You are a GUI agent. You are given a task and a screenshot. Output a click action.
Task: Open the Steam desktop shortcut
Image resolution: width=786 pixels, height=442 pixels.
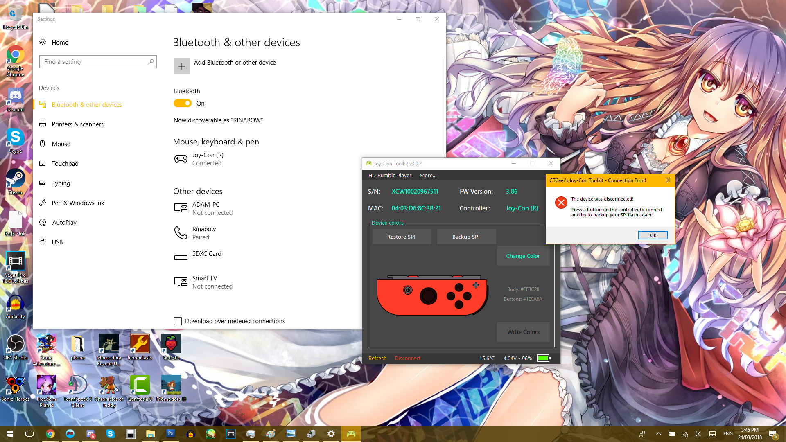pos(16,182)
